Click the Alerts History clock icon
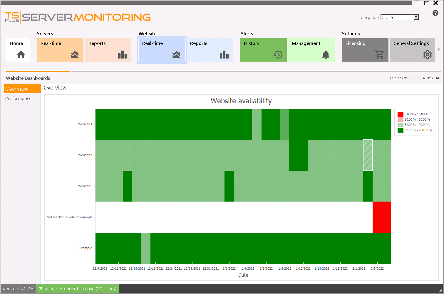 click(277, 54)
